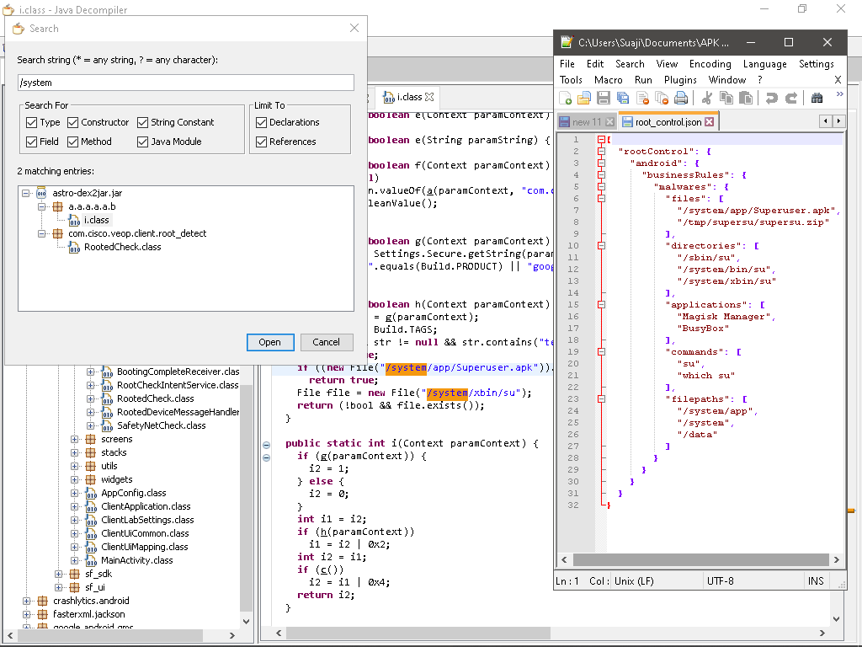Click Notepad++ Close document icon
The image size is (862, 647).
(x=642, y=99)
